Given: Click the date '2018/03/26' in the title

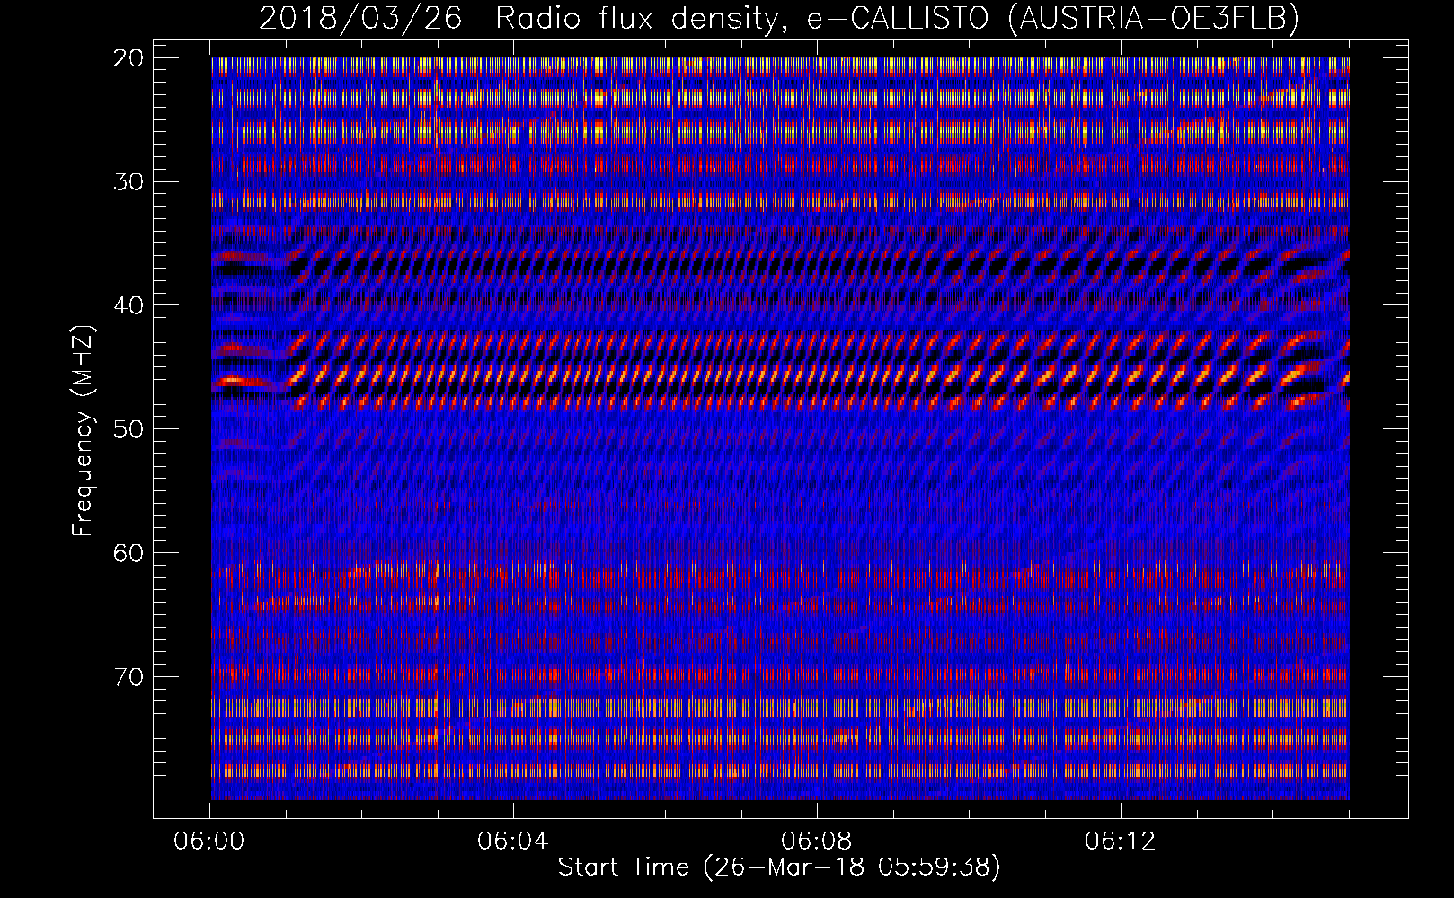Looking at the screenshot, I should point(360,18).
